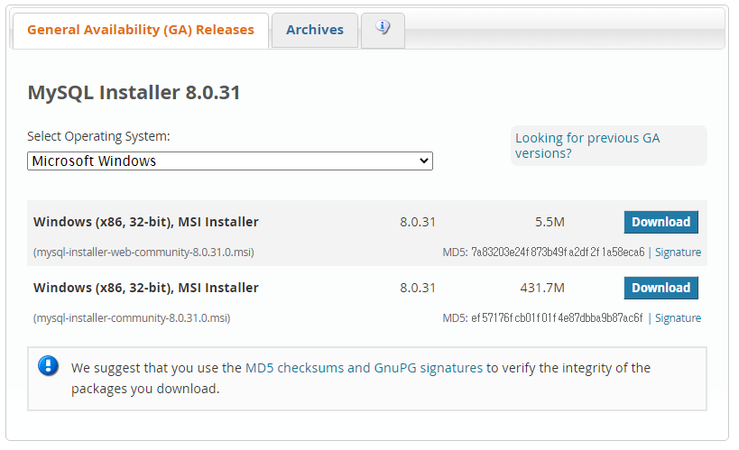739x450 pixels.
Task: Click the Select Operating System label
Action: (x=98, y=137)
